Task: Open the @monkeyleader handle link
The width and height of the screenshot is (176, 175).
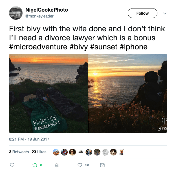Action: click(x=39, y=16)
